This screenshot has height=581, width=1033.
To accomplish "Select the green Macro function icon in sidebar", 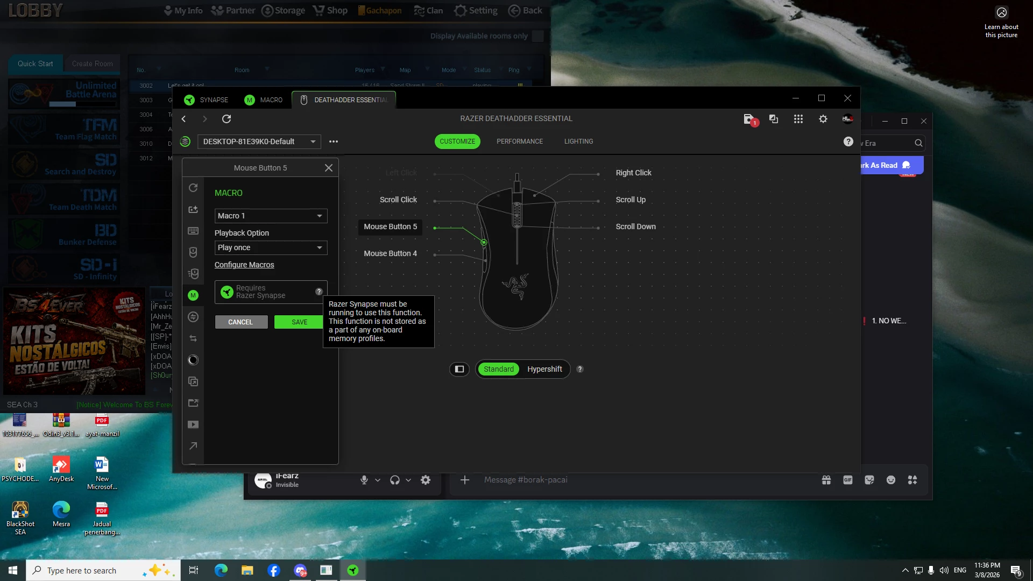I will 193,295.
